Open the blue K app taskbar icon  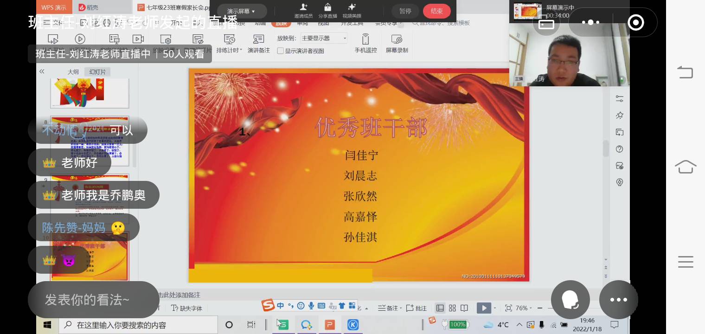(x=353, y=325)
